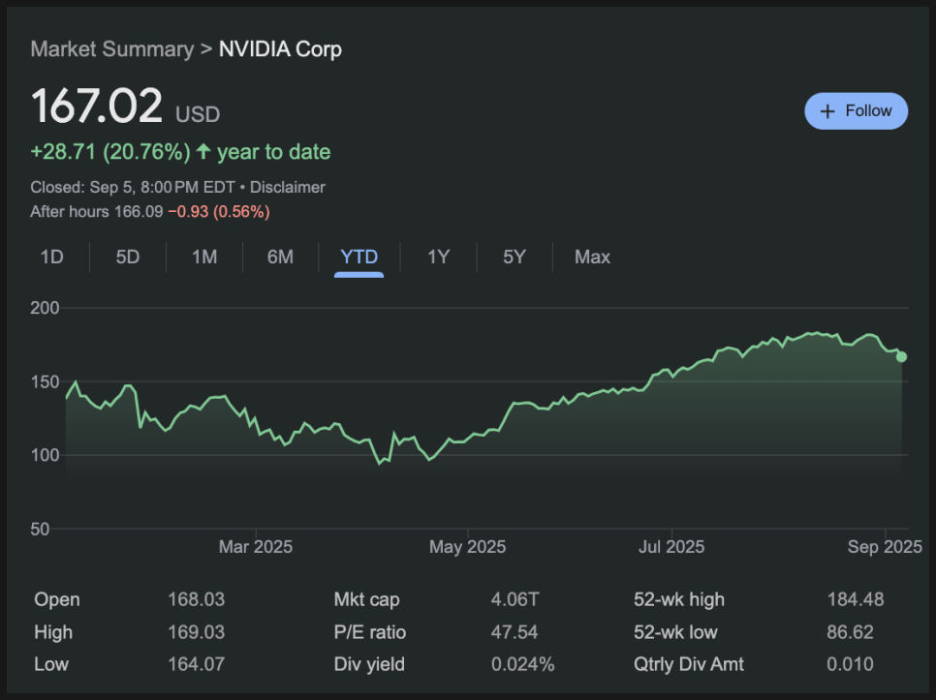The width and height of the screenshot is (936, 700).
Task: Click the Mkt cap label
Action: click(x=367, y=599)
